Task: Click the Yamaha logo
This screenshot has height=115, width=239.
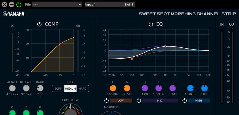Action: [x=14, y=14]
